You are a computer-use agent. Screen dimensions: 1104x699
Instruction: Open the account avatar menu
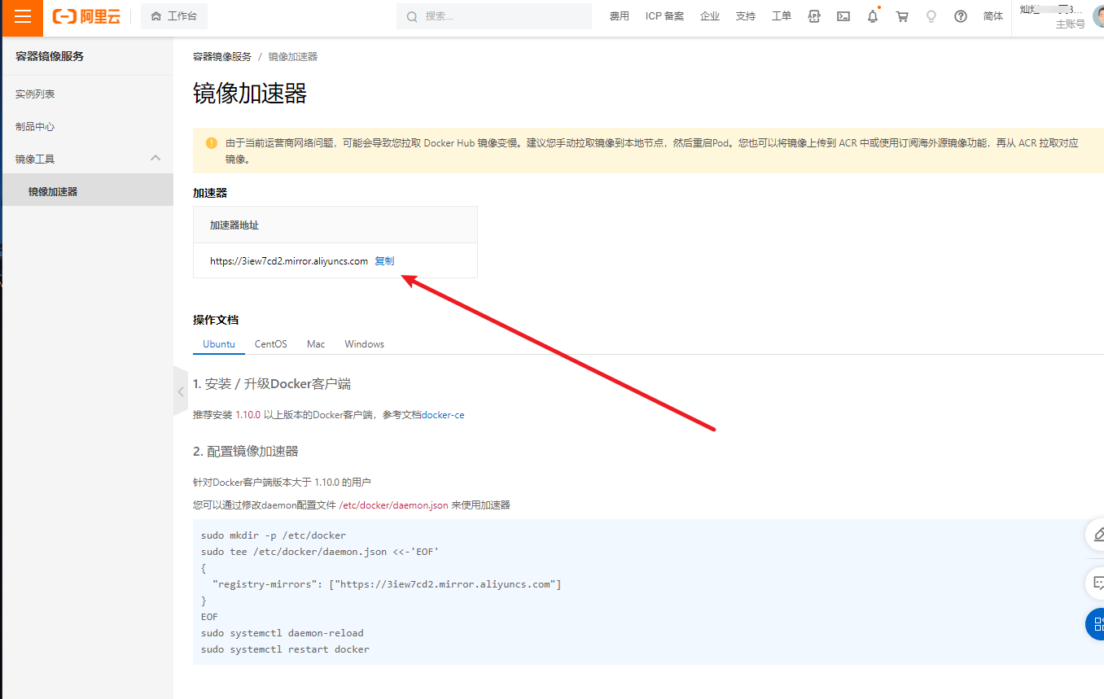[1098, 16]
